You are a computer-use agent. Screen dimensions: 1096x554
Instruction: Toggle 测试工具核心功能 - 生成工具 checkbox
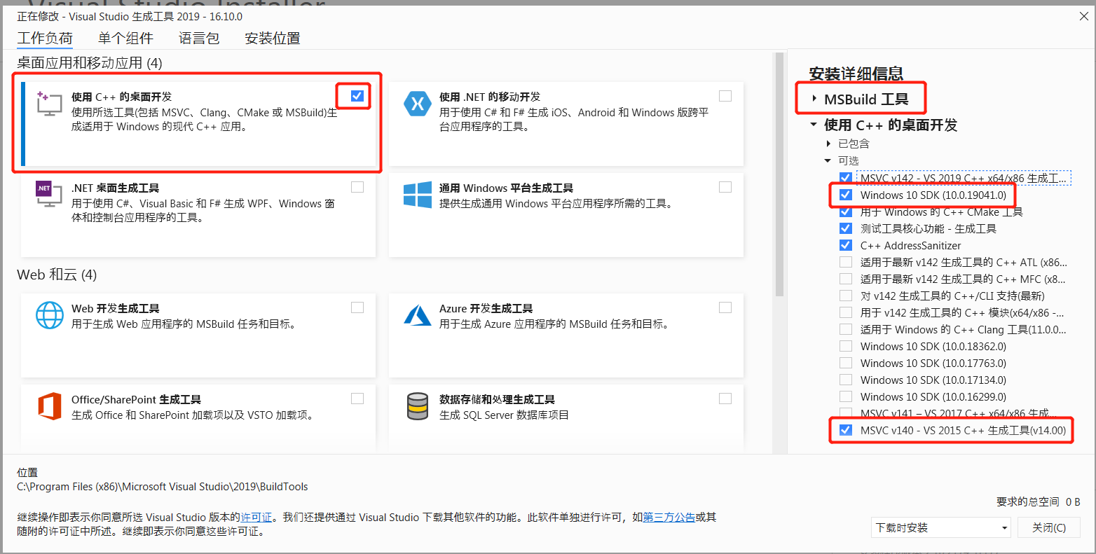[x=846, y=228]
